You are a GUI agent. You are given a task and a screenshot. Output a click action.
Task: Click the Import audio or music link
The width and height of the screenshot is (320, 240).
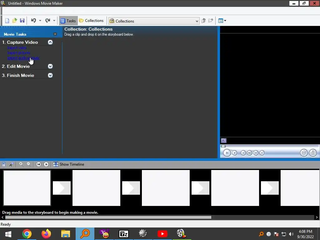click(x=23, y=58)
